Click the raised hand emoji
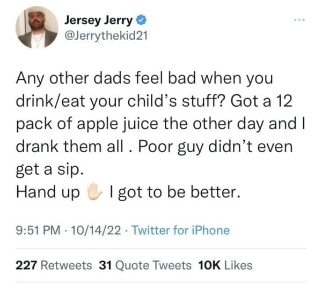 (x=94, y=192)
